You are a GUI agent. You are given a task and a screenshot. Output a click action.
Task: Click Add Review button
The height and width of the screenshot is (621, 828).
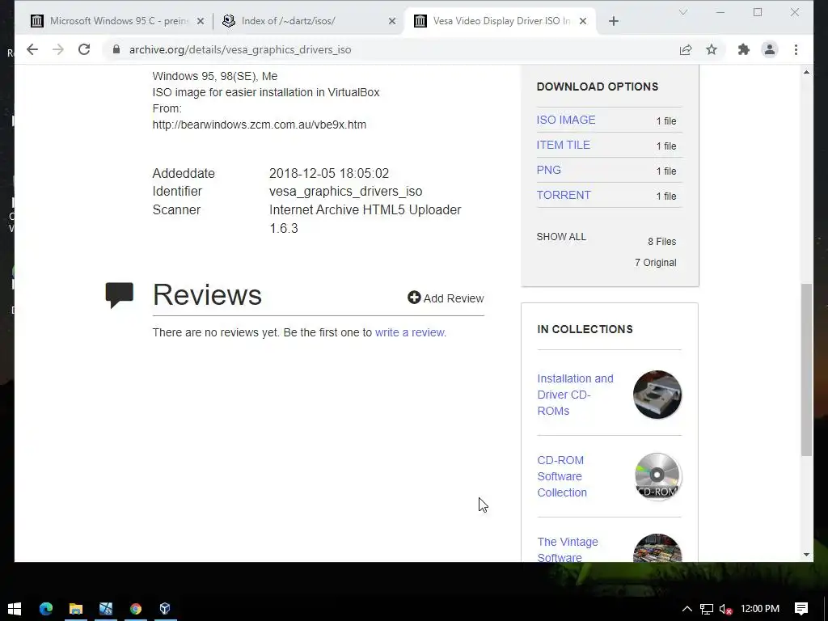(x=446, y=298)
